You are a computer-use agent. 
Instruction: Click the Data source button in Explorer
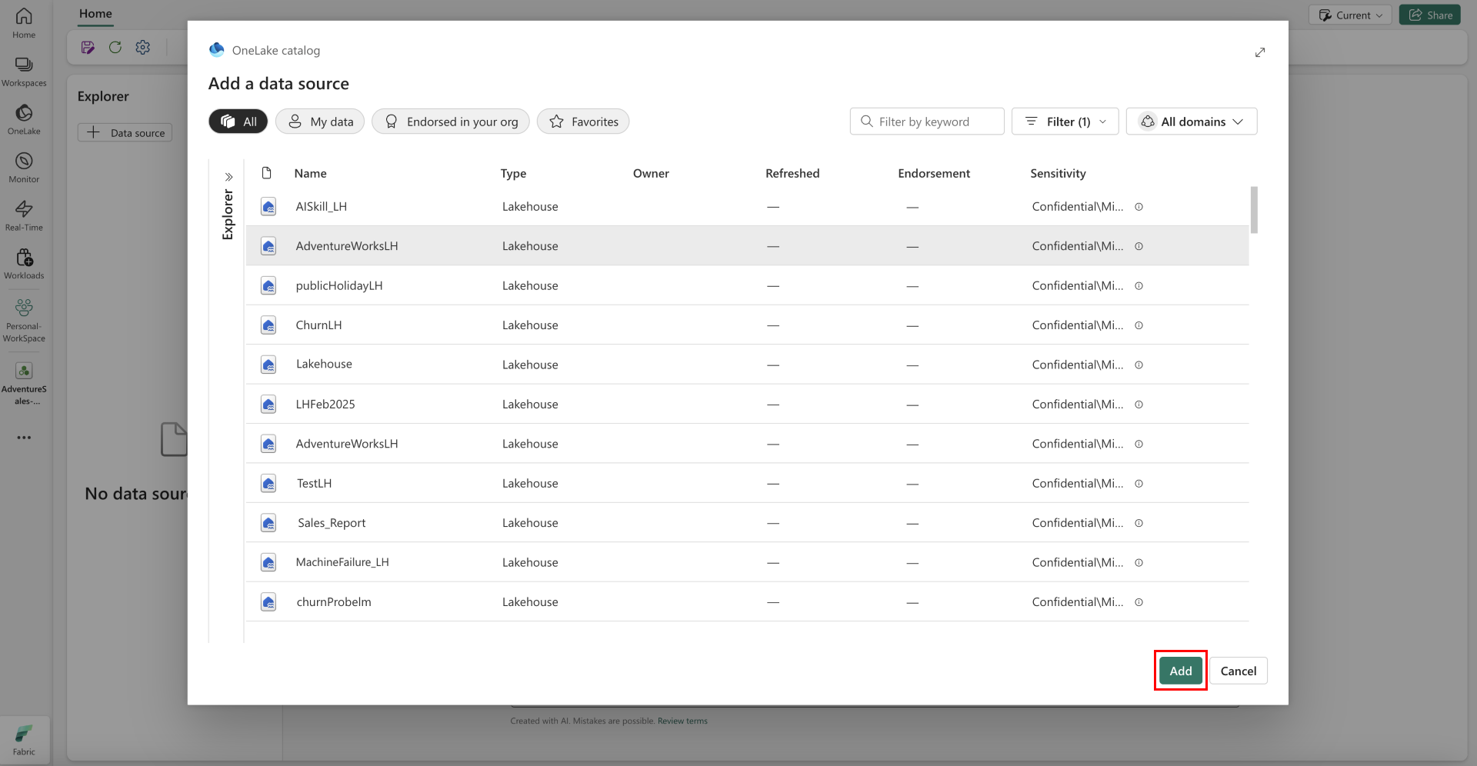pyautogui.click(x=125, y=133)
